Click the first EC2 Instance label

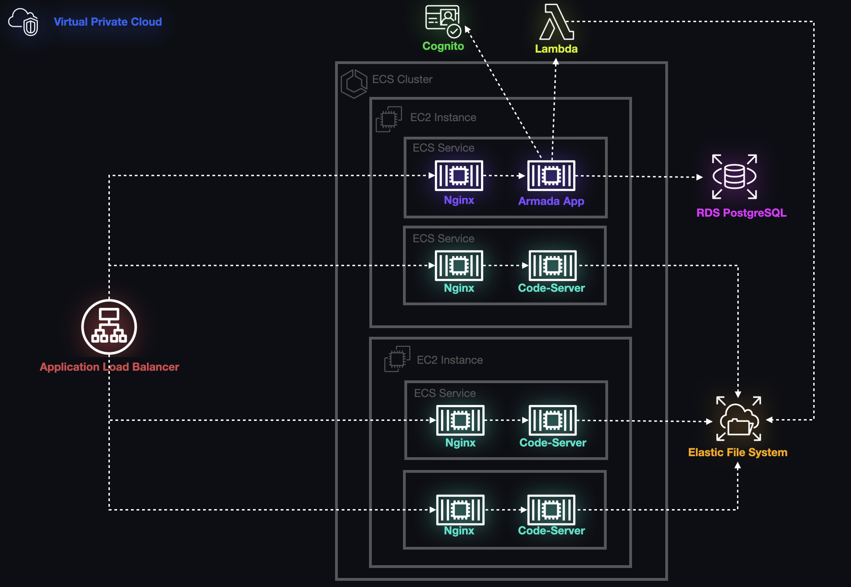coord(444,117)
